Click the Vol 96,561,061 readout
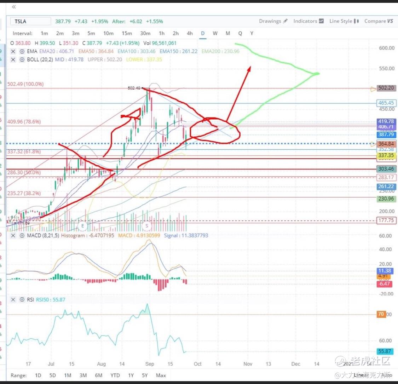Screen dimensions: 398x384 pyautogui.click(x=160, y=43)
